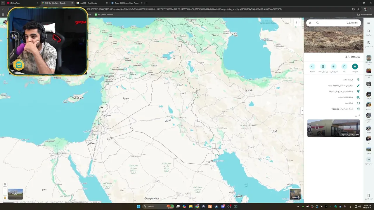The height and width of the screenshot is (210, 374).
Task: Click the teal Directions button
Action: click(x=355, y=66)
